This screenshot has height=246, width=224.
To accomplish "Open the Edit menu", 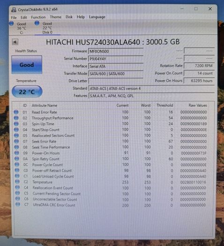I will click(24, 17).
